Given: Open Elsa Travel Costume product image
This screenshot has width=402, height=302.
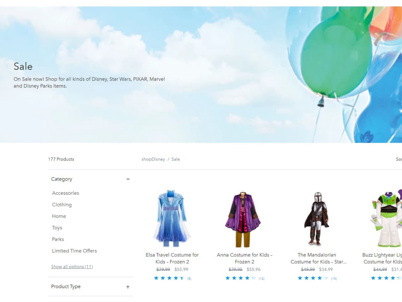Looking at the screenshot, I should (x=172, y=218).
